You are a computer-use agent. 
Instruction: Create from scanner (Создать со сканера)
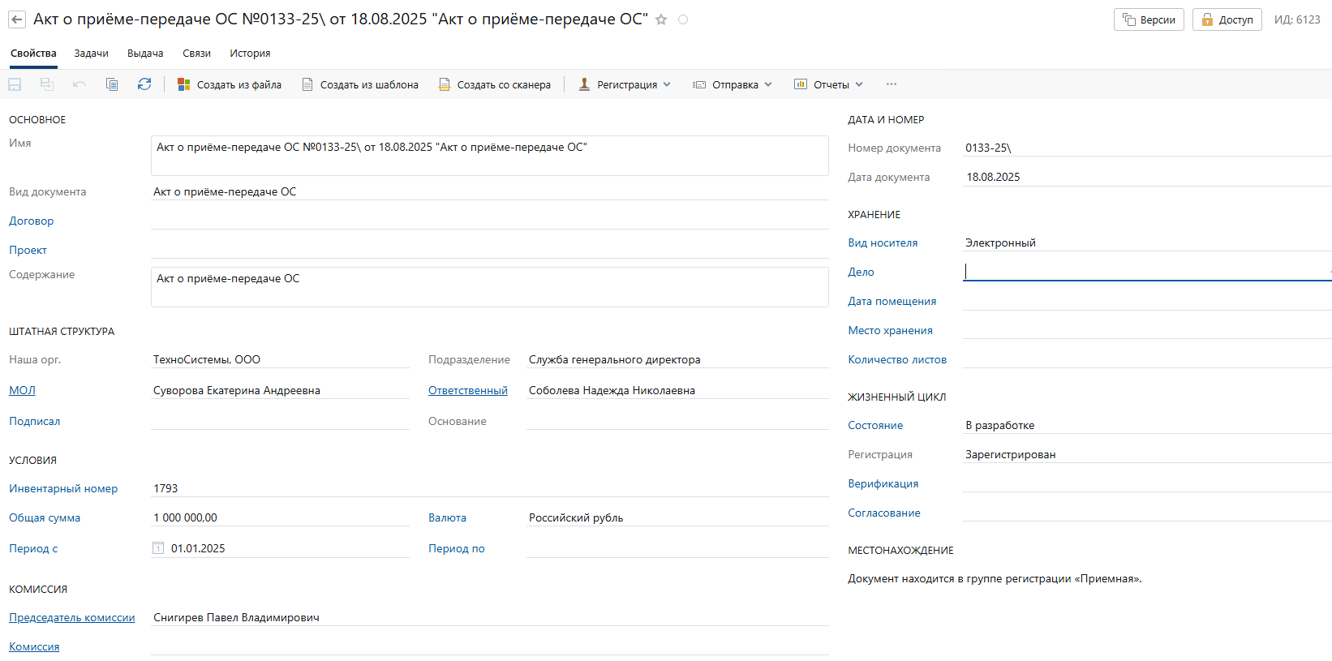coord(494,84)
